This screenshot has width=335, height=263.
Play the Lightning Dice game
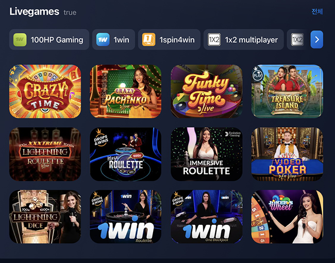click(45, 217)
